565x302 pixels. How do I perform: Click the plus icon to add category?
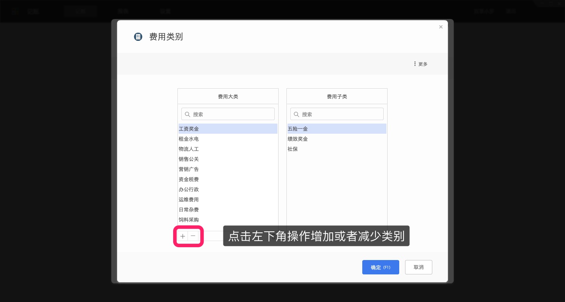(183, 236)
